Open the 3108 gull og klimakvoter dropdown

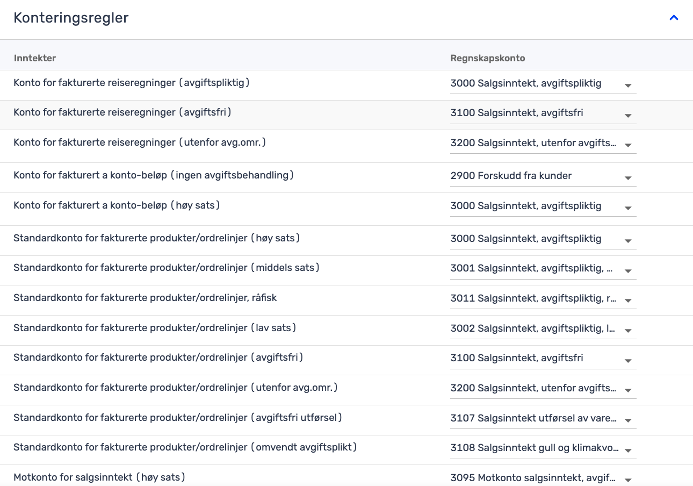coord(543,448)
